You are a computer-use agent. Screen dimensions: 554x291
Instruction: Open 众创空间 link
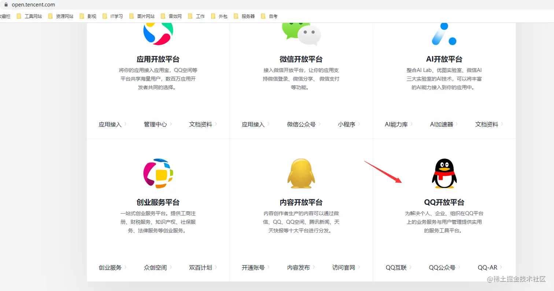point(158,268)
